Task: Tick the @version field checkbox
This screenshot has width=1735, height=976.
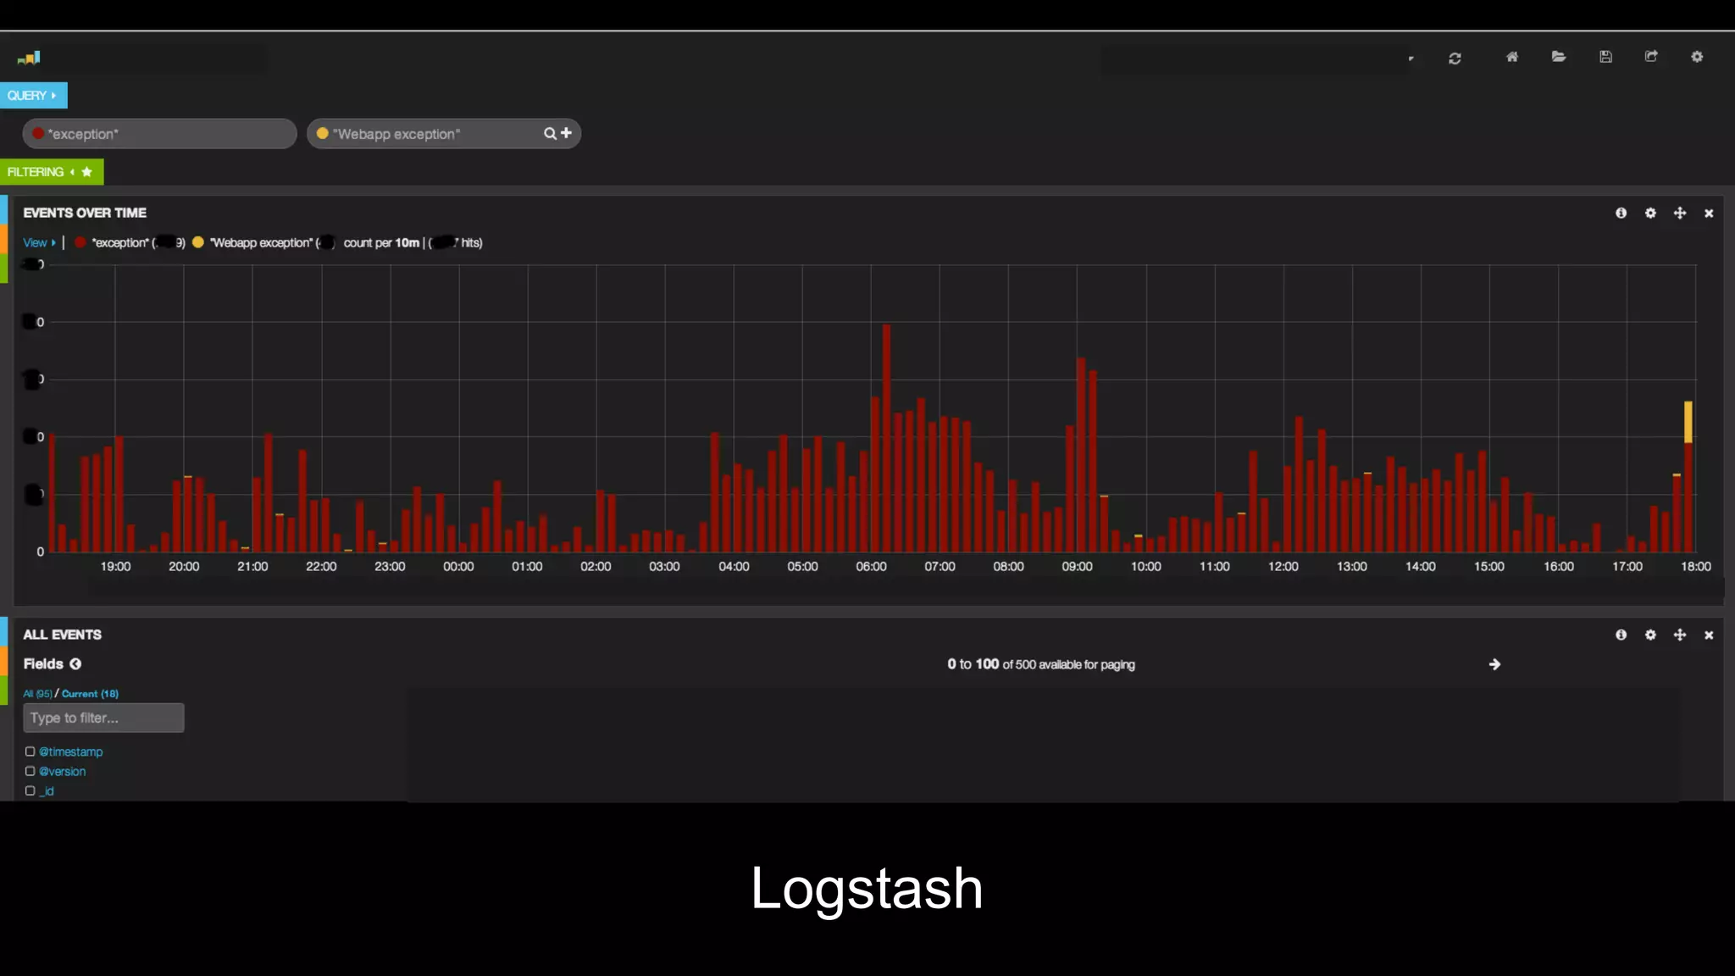Action: click(x=30, y=771)
